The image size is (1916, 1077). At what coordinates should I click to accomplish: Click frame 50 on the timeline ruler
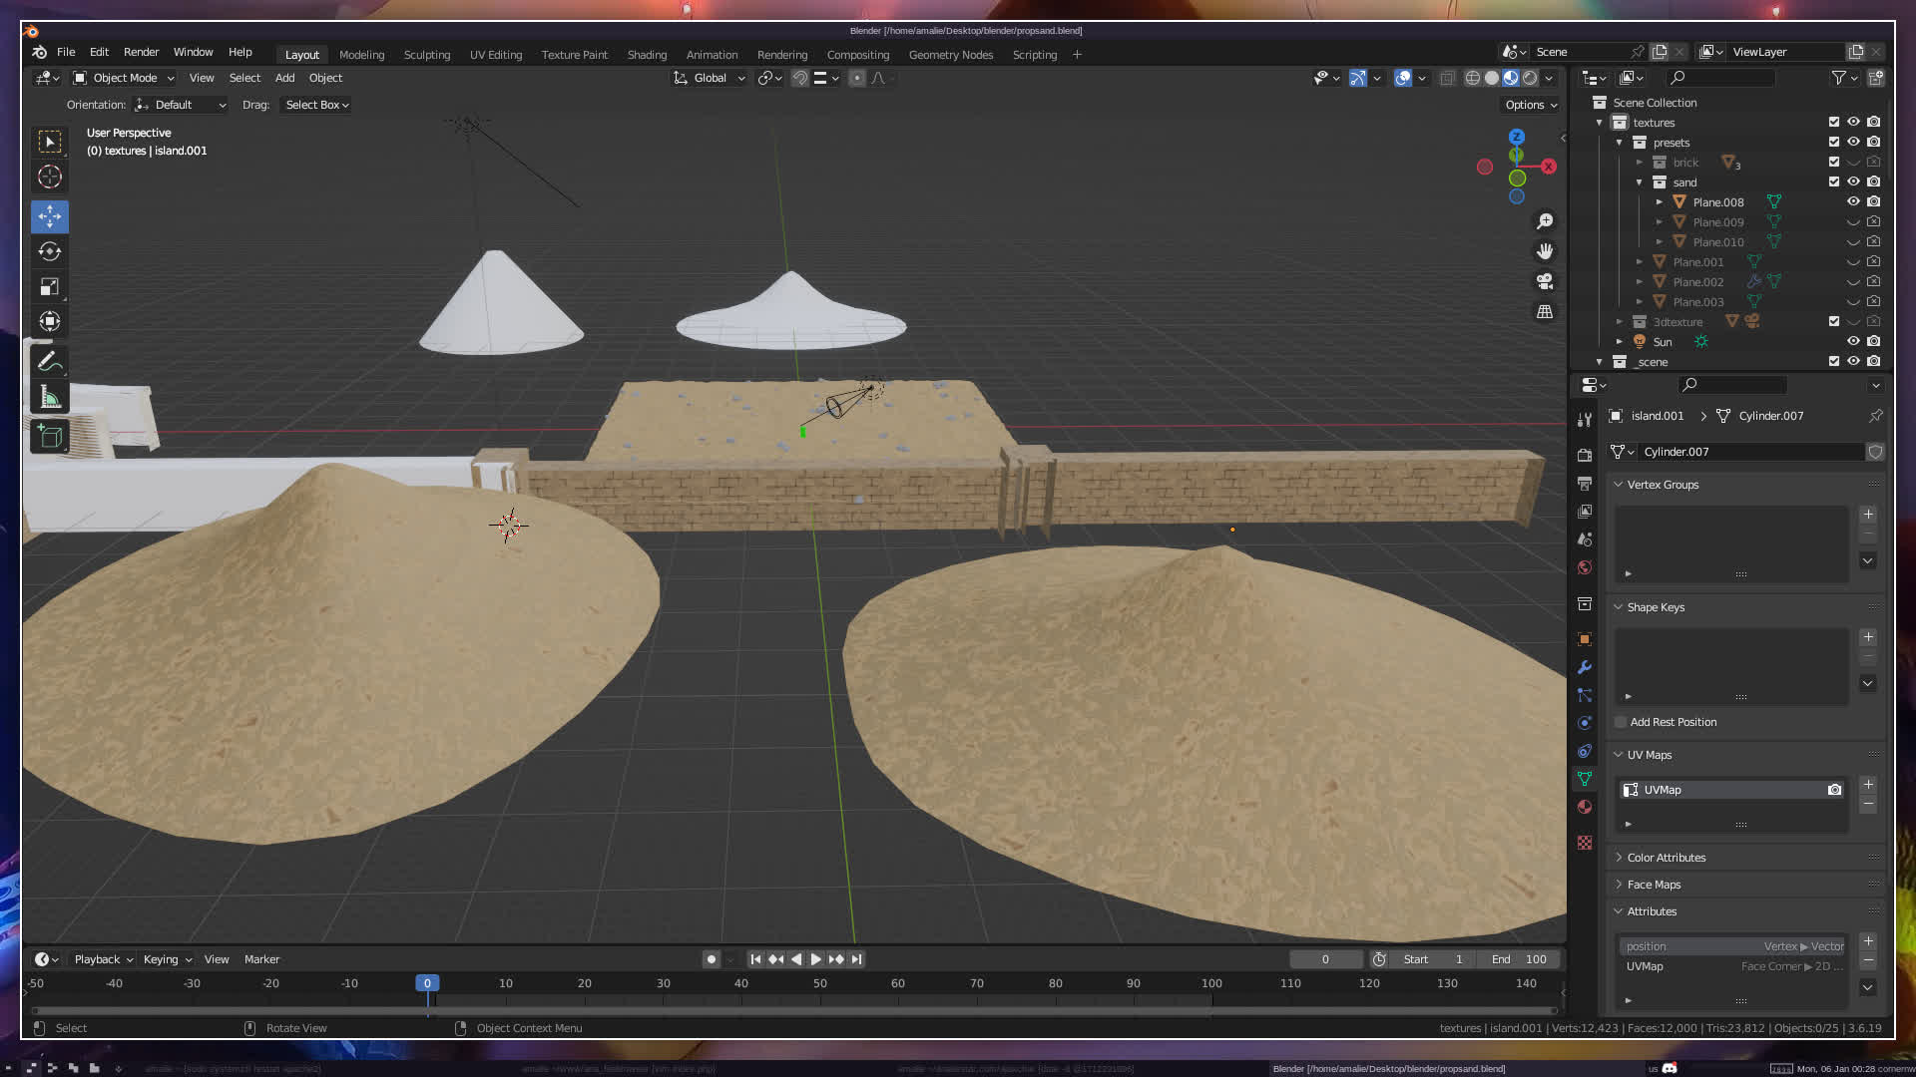point(819,983)
